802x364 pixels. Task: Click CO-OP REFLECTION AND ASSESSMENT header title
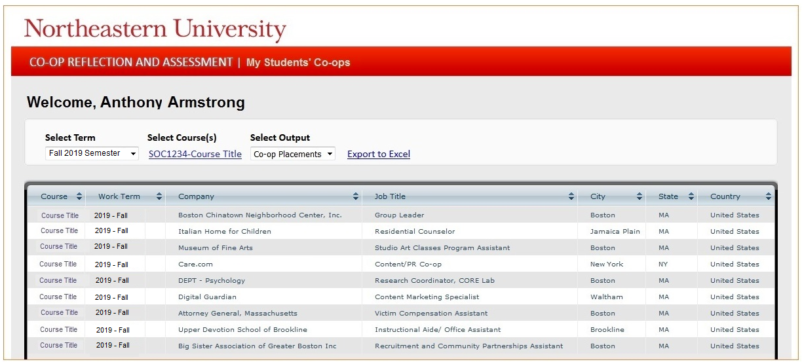[x=131, y=62]
